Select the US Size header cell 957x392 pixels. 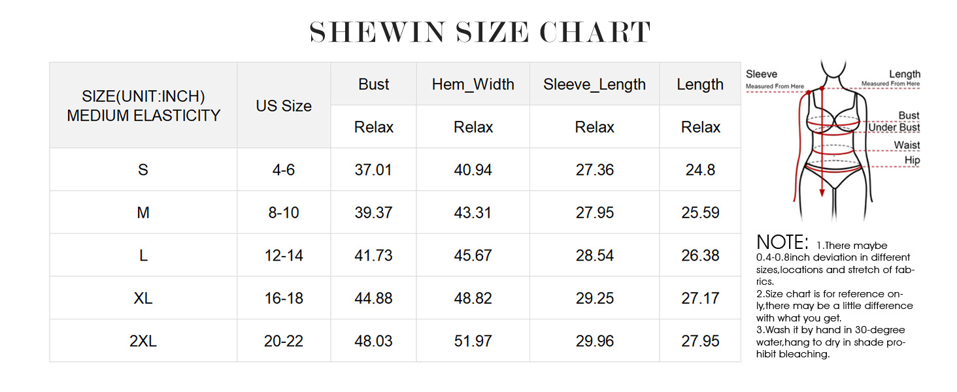pos(284,106)
